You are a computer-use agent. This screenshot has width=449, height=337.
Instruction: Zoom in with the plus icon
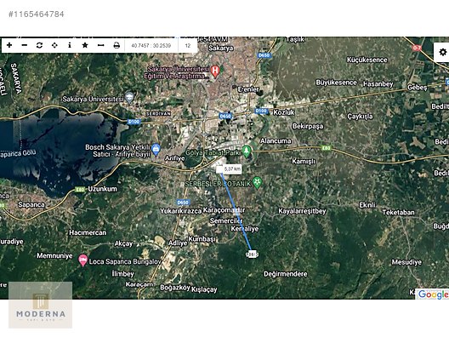pyautogui.click(x=9, y=45)
